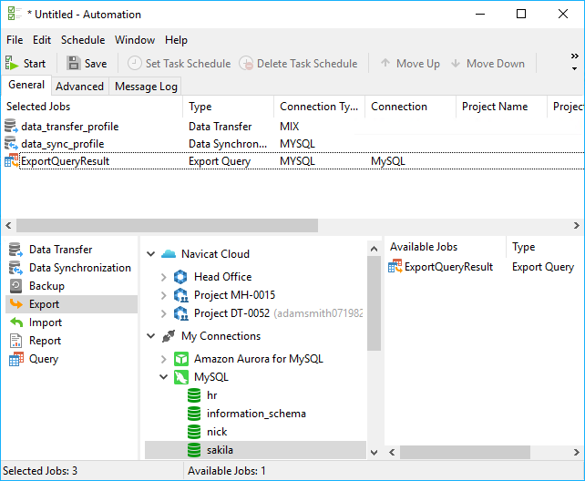Click the Amazon Aurora for MySQL icon
This screenshot has width=585, height=481.
point(181,359)
